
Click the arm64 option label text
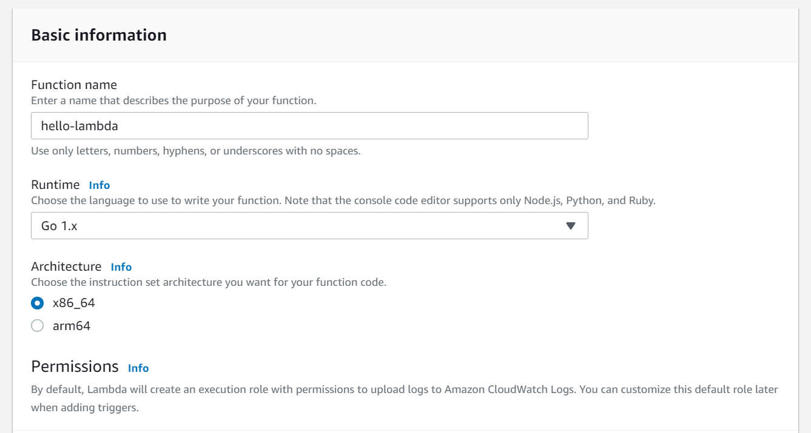pos(72,326)
